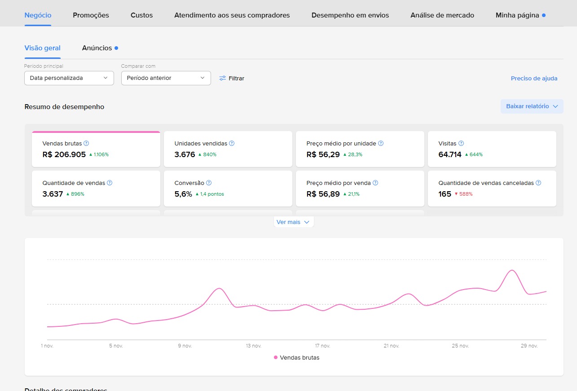Click info icon beside Quantidade de vendas

tap(110, 183)
